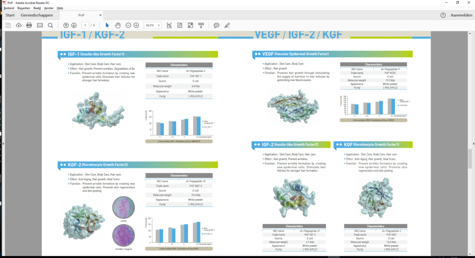Image resolution: width=475 pixels, height=258 pixels.
Task: Click the 'sh-Polypeptide-10' INCI name cell
Action: pos(196,181)
